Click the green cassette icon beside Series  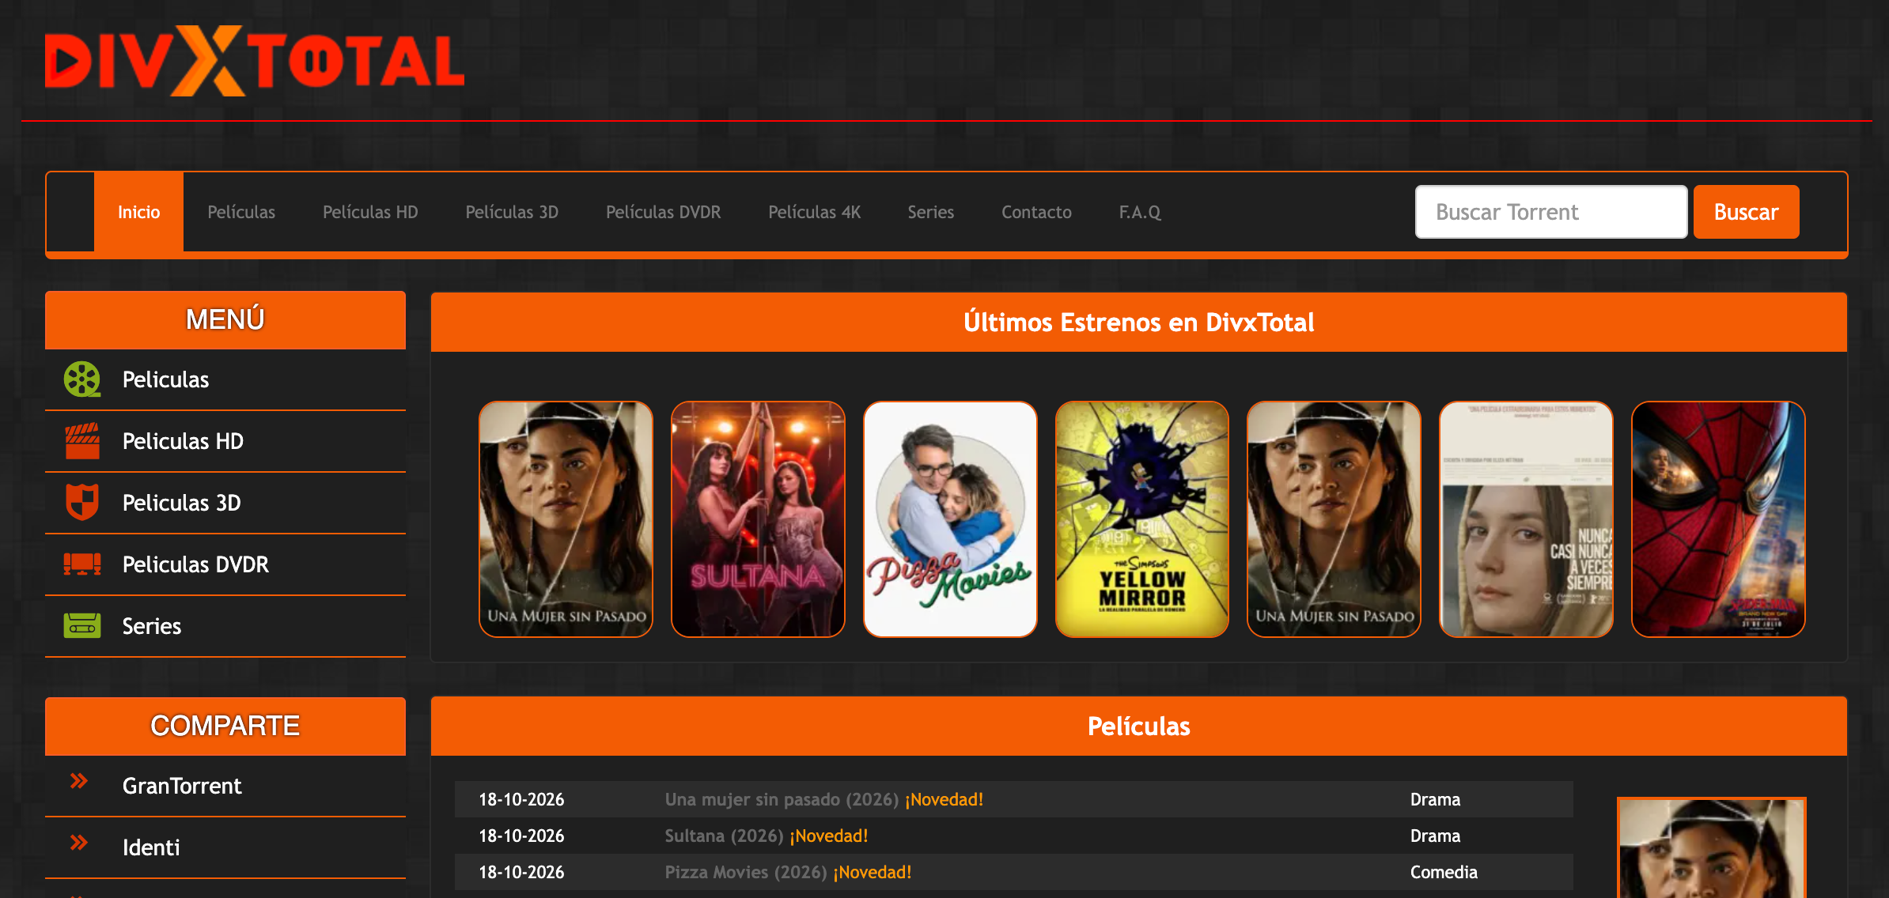pos(82,626)
